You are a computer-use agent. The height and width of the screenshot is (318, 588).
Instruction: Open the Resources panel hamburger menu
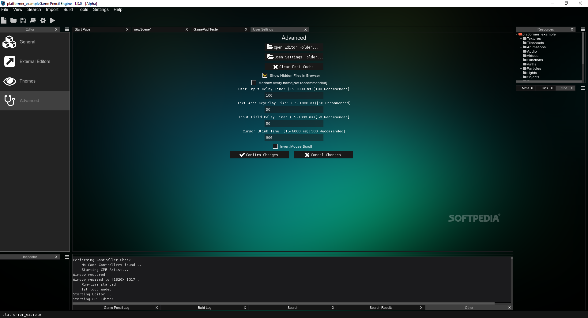[x=583, y=29]
